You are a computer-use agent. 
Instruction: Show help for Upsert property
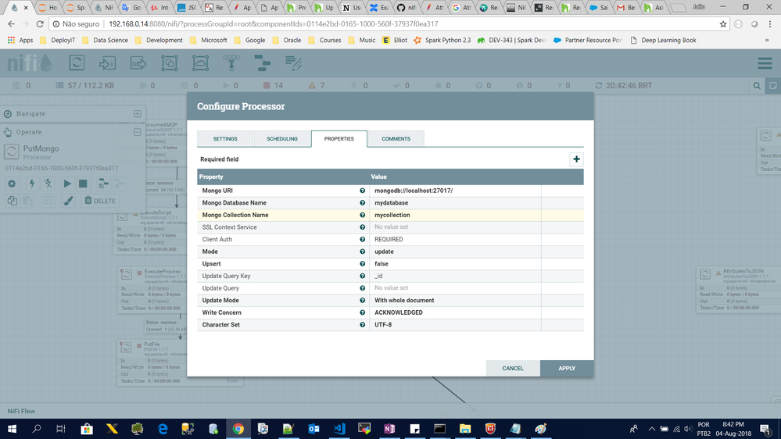(362, 264)
